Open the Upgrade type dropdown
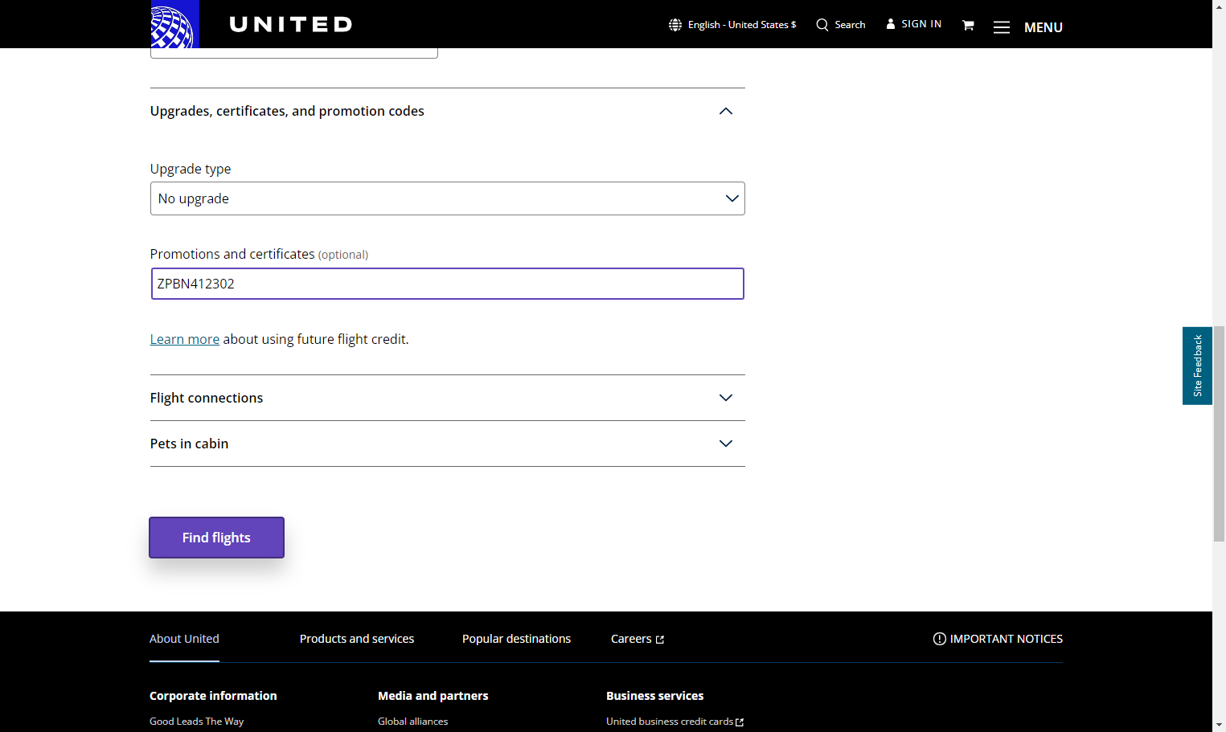Screen dimensions: 1226x732 pos(448,198)
